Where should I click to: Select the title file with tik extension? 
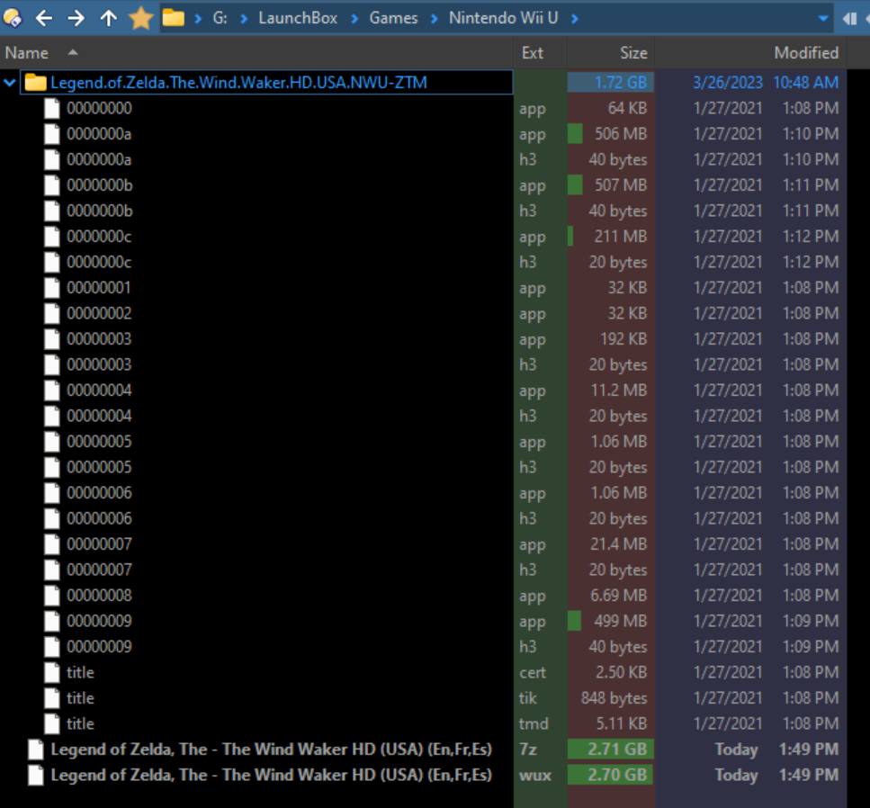tap(80, 697)
